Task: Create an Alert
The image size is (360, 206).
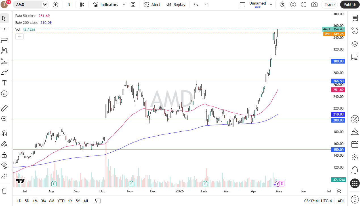Action: pos(152,5)
